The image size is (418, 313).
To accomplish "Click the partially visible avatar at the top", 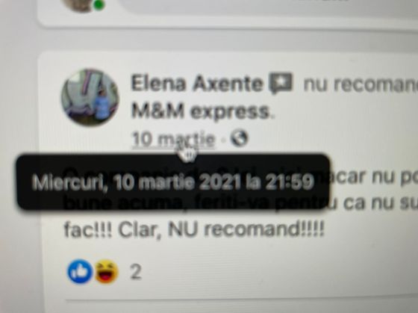I will tap(80, 5).
